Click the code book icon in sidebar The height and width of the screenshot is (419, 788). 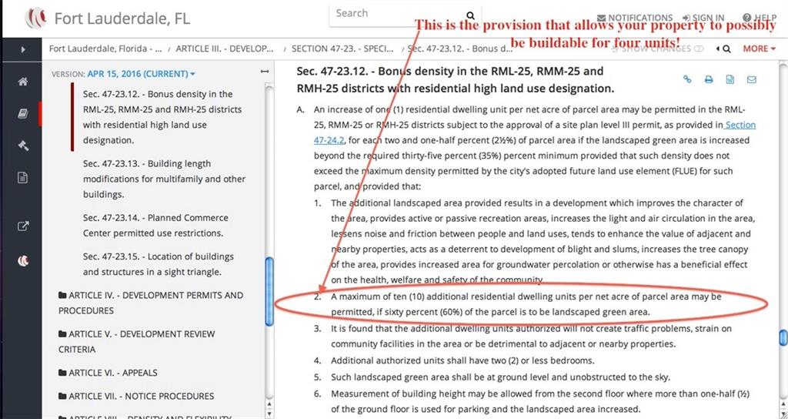(23, 114)
